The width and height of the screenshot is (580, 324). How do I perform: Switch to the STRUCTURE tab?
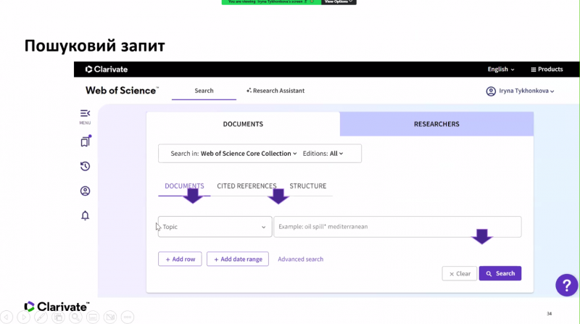(307, 186)
